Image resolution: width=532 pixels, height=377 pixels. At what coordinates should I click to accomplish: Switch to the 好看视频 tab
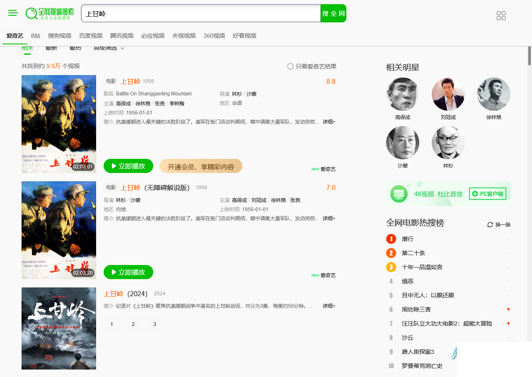[x=244, y=36]
